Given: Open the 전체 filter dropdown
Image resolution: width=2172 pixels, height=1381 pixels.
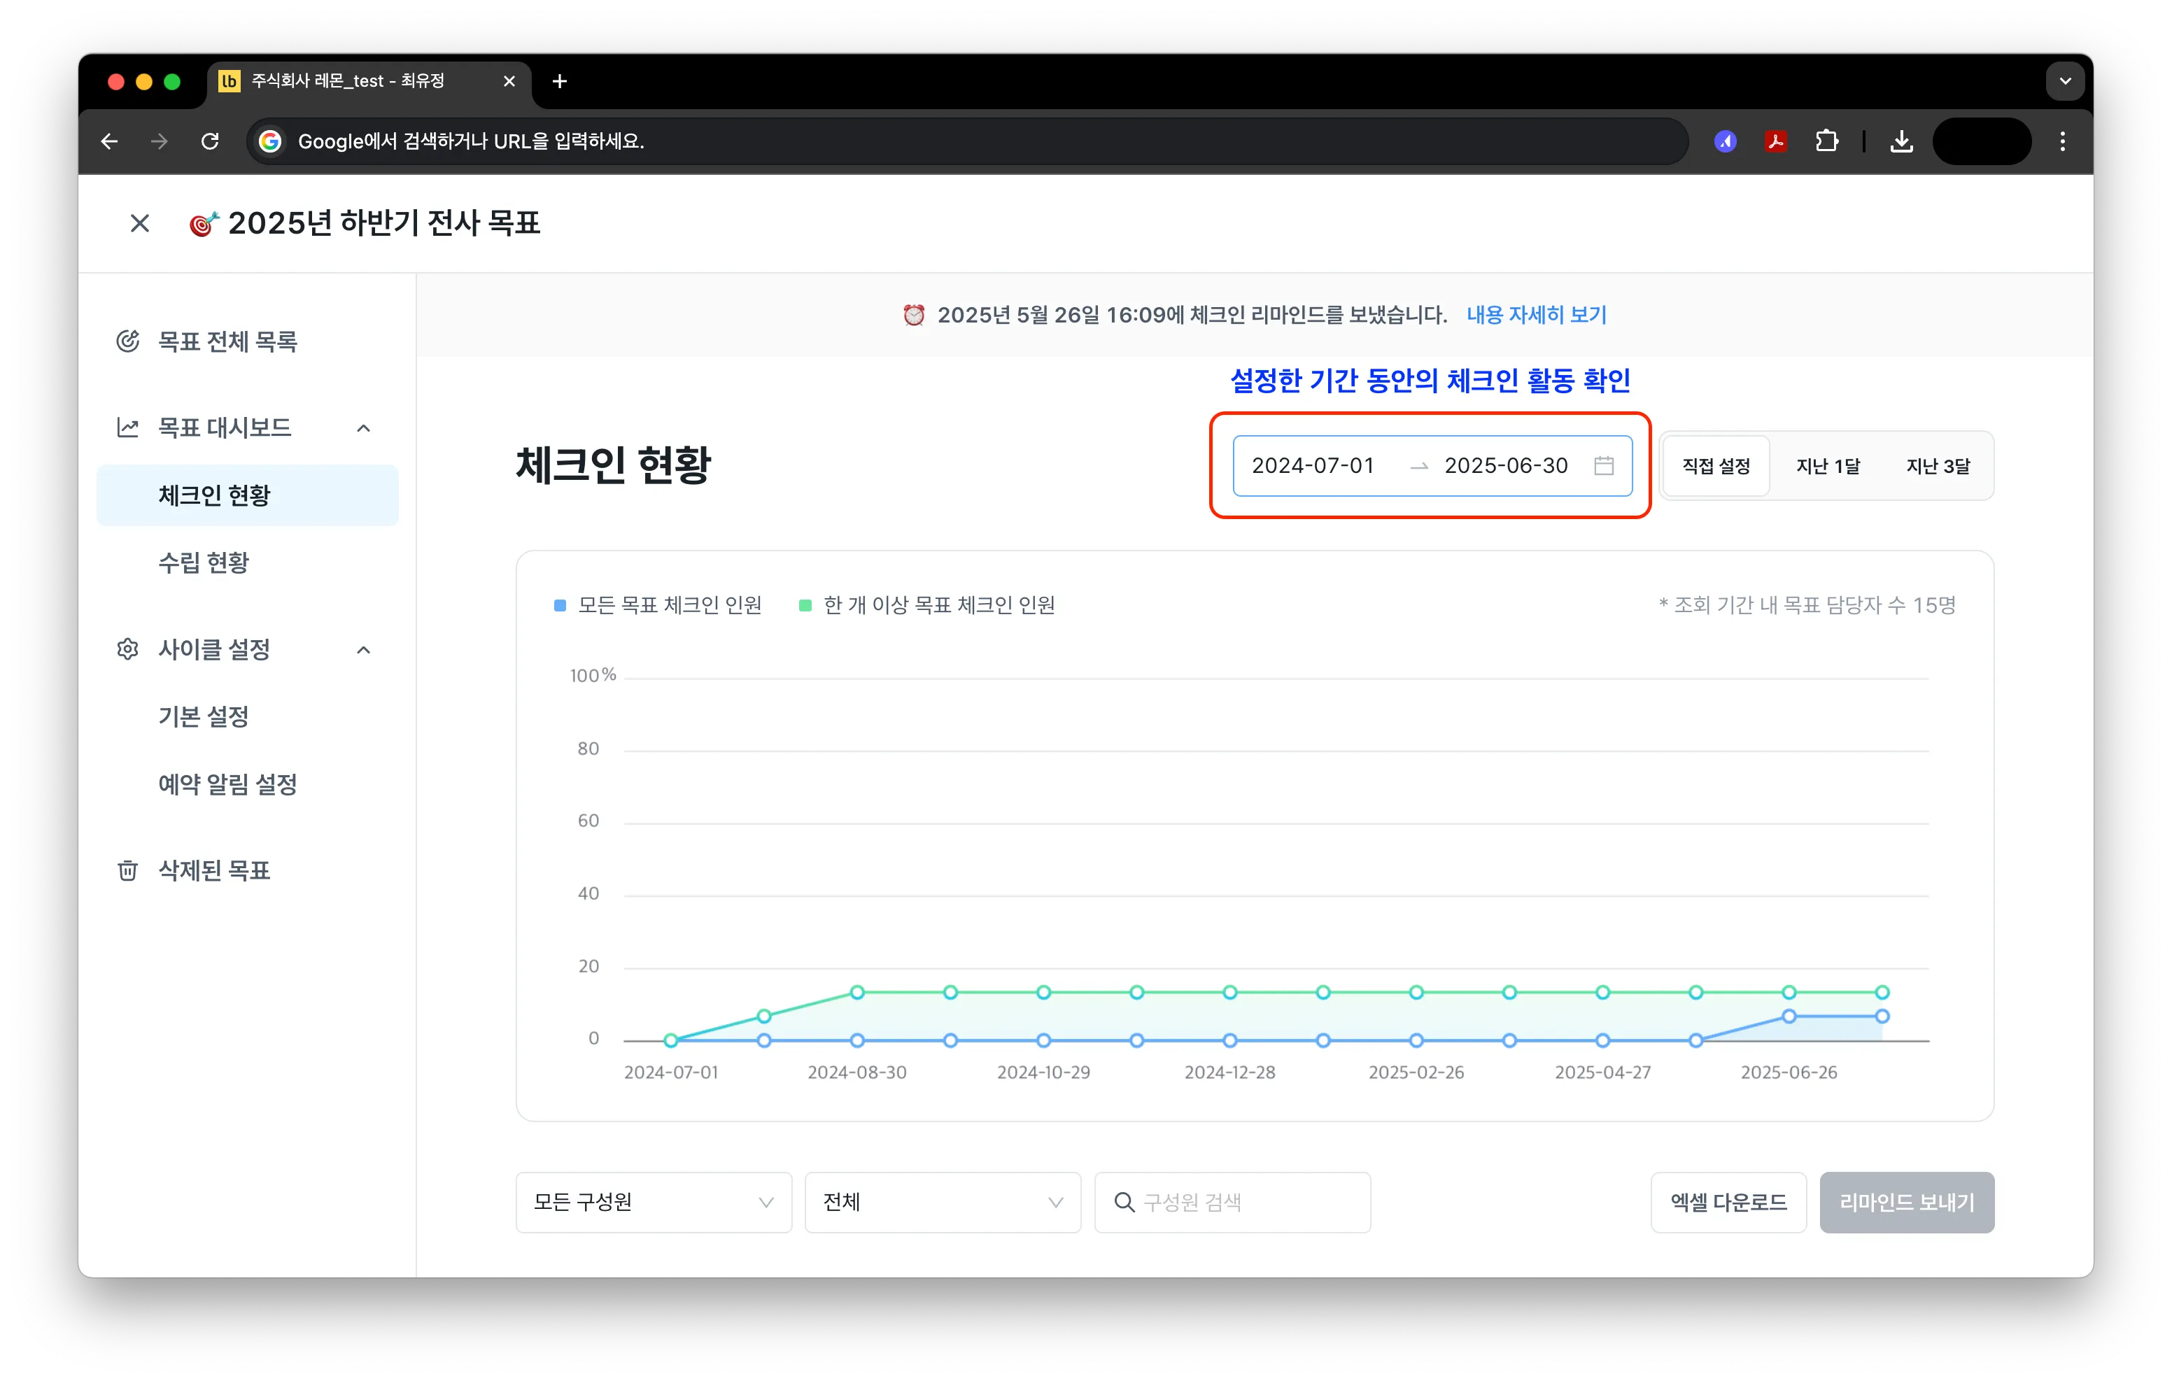Looking at the screenshot, I should [x=943, y=1203].
